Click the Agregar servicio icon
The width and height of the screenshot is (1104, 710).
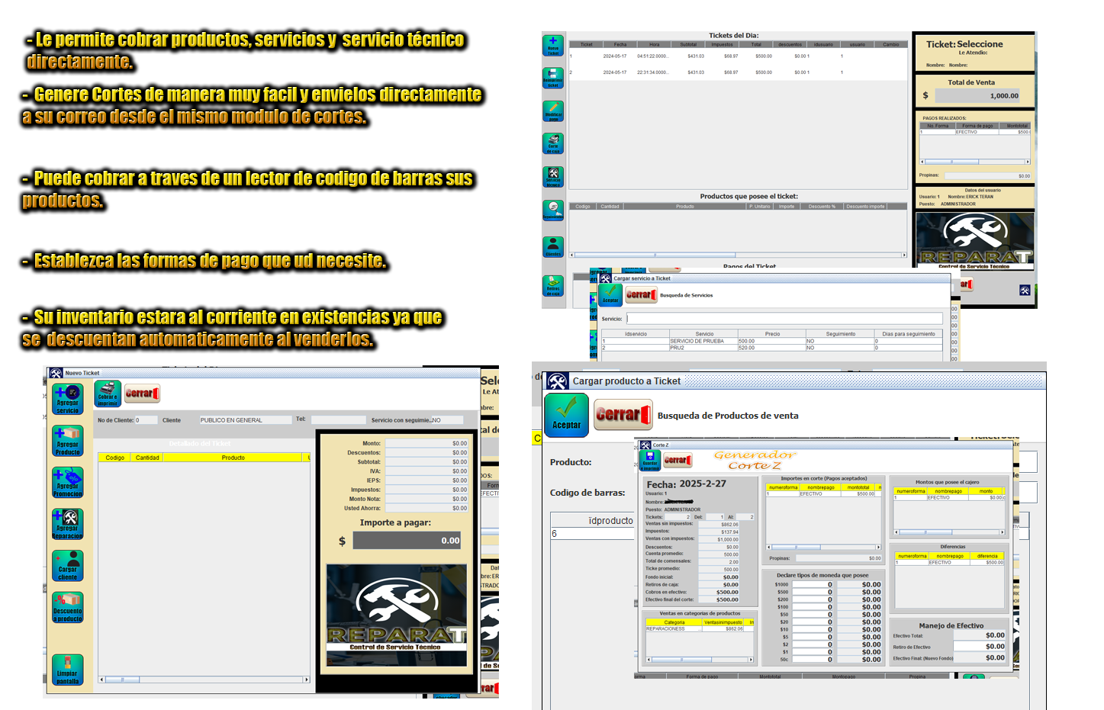tap(67, 399)
